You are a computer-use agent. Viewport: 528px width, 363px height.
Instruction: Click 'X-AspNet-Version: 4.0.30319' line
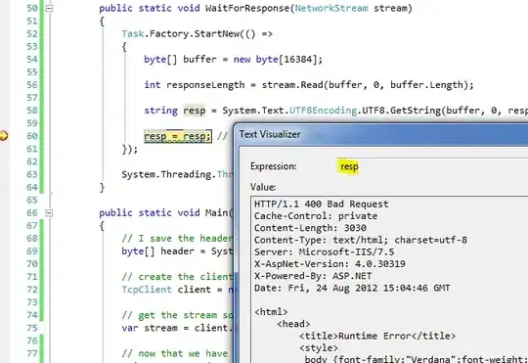pos(330,264)
